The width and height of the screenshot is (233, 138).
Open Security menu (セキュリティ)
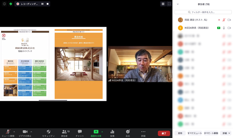(x=48, y=133)
